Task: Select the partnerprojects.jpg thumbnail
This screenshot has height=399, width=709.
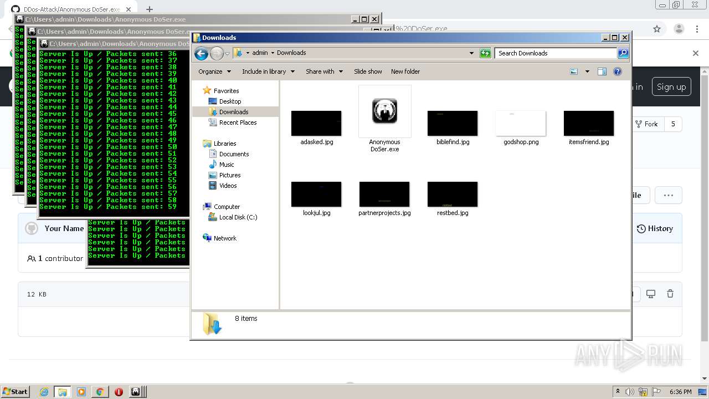Action: click(384, 194)
